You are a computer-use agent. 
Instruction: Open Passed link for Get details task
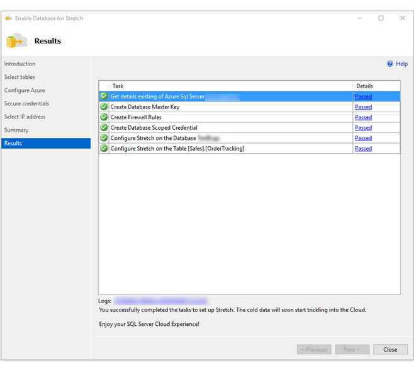pyautogui.click(x=363, y=96)
